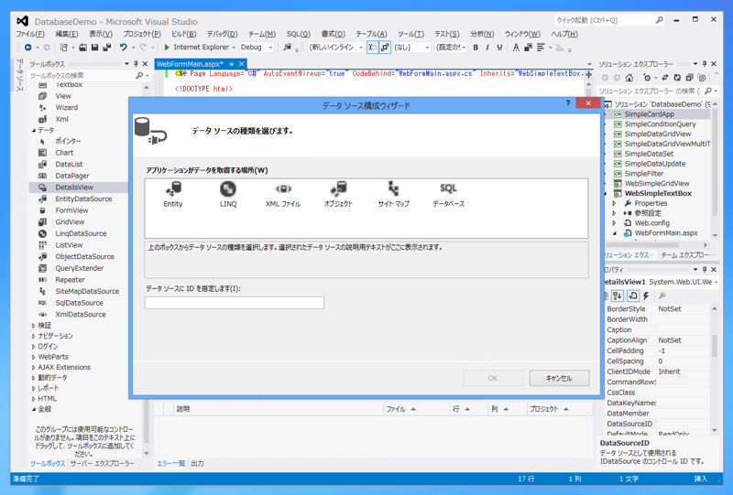Apply Italic formatting from toolbar
The height and width of the screenshot is (495, 733).
pyautogui.click(x=487, y=48)
